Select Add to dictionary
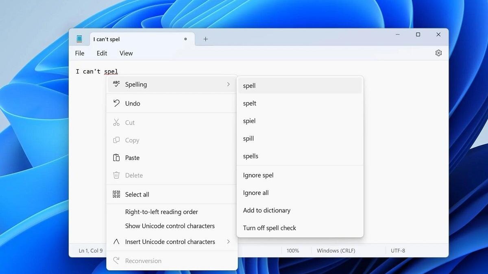 [266, 210]
